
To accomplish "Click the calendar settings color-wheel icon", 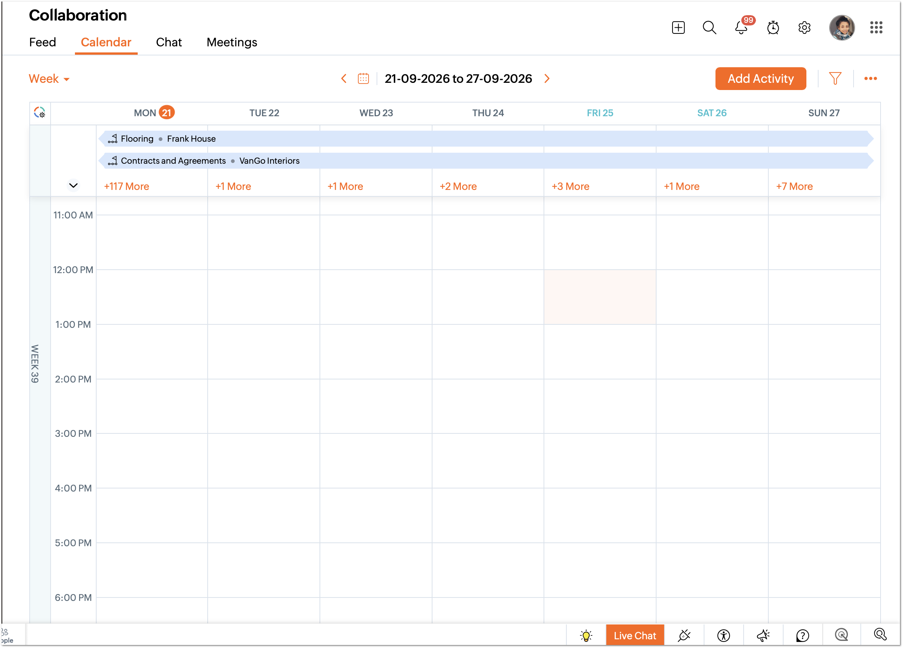I will tap(40, 112).
